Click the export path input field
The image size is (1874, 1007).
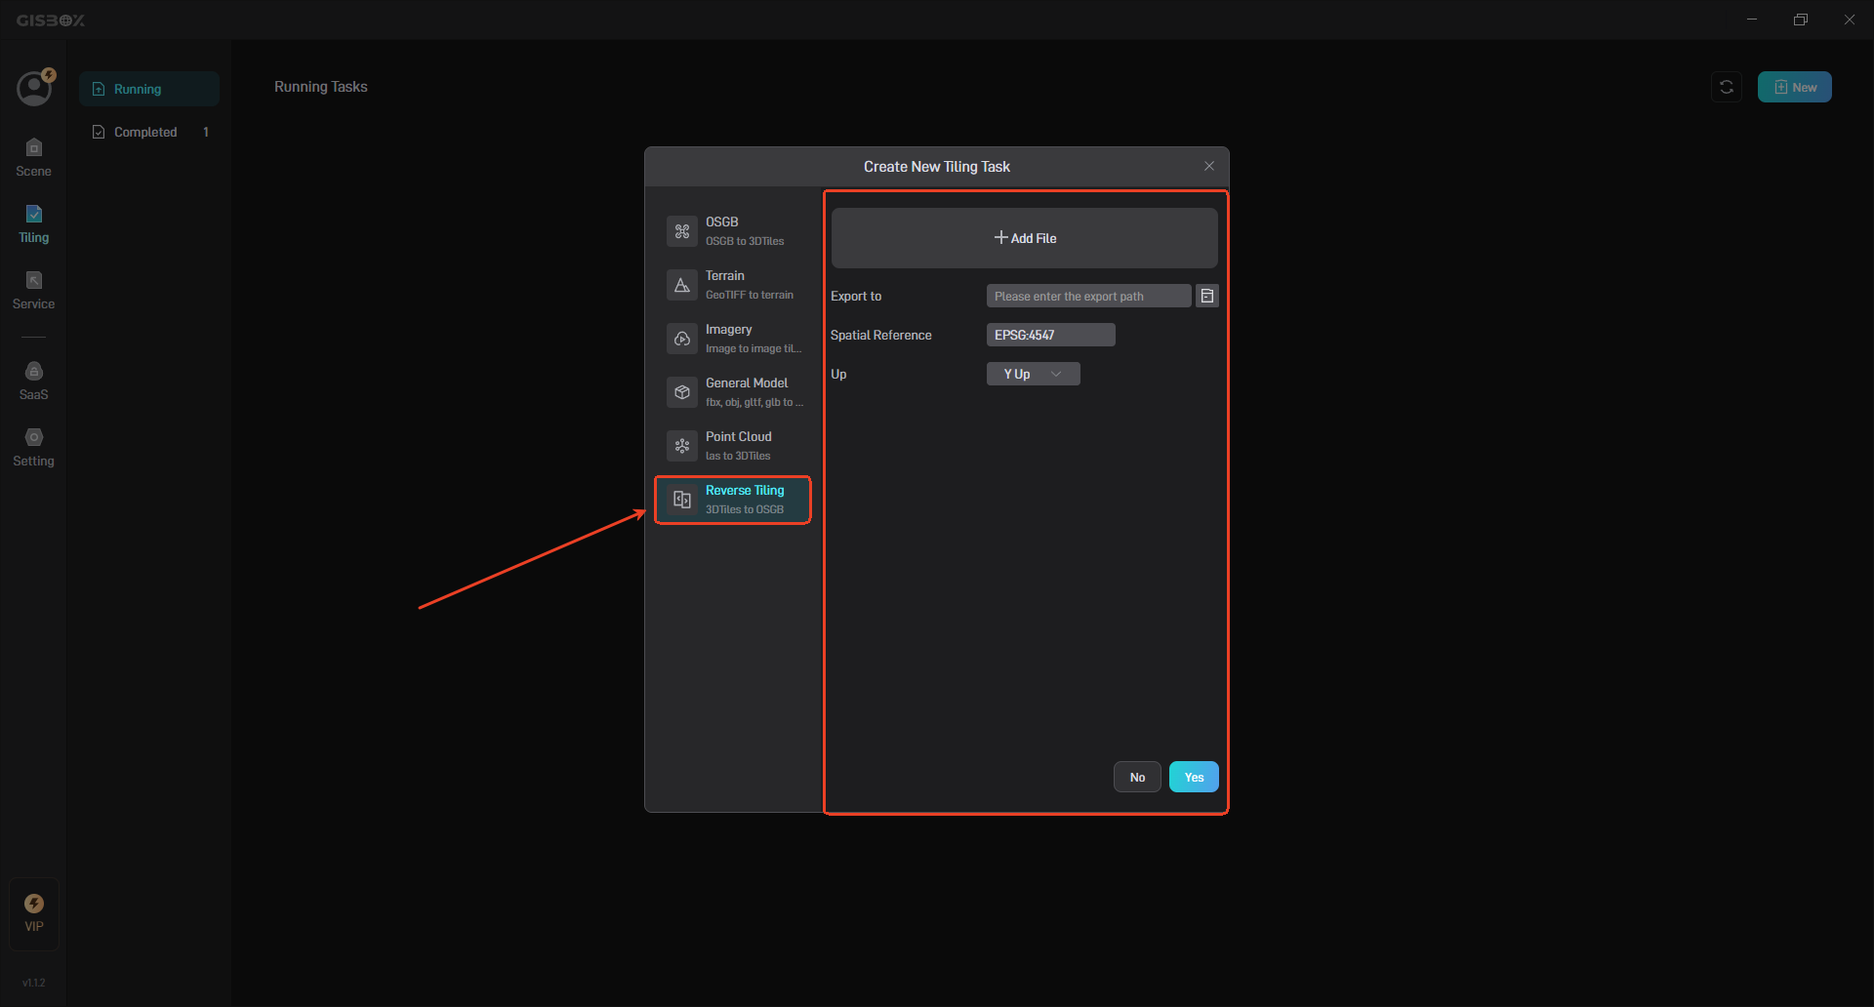[x=1088, y=296]
